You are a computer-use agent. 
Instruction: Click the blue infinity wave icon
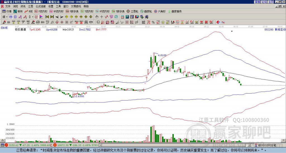(223, 22)
